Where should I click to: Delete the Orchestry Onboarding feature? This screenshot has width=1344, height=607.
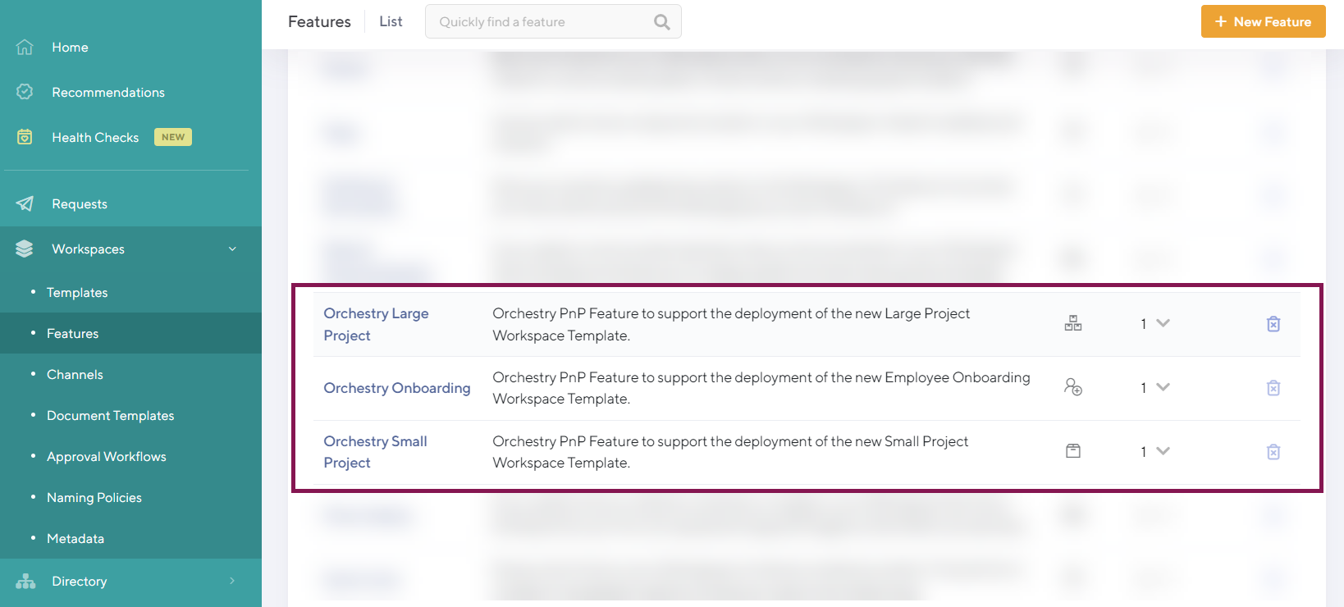(1273, 388)
